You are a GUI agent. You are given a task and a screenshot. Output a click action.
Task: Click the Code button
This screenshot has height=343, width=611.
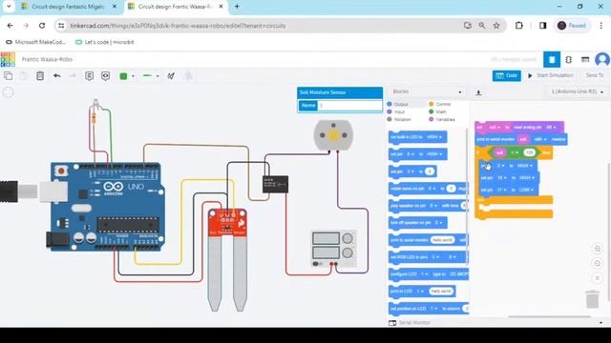point(507,75)
